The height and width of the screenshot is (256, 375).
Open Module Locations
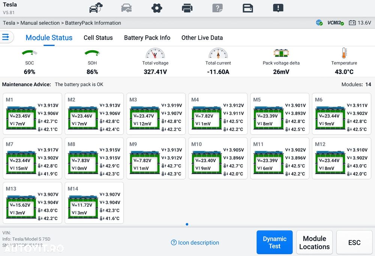(314, 242)
